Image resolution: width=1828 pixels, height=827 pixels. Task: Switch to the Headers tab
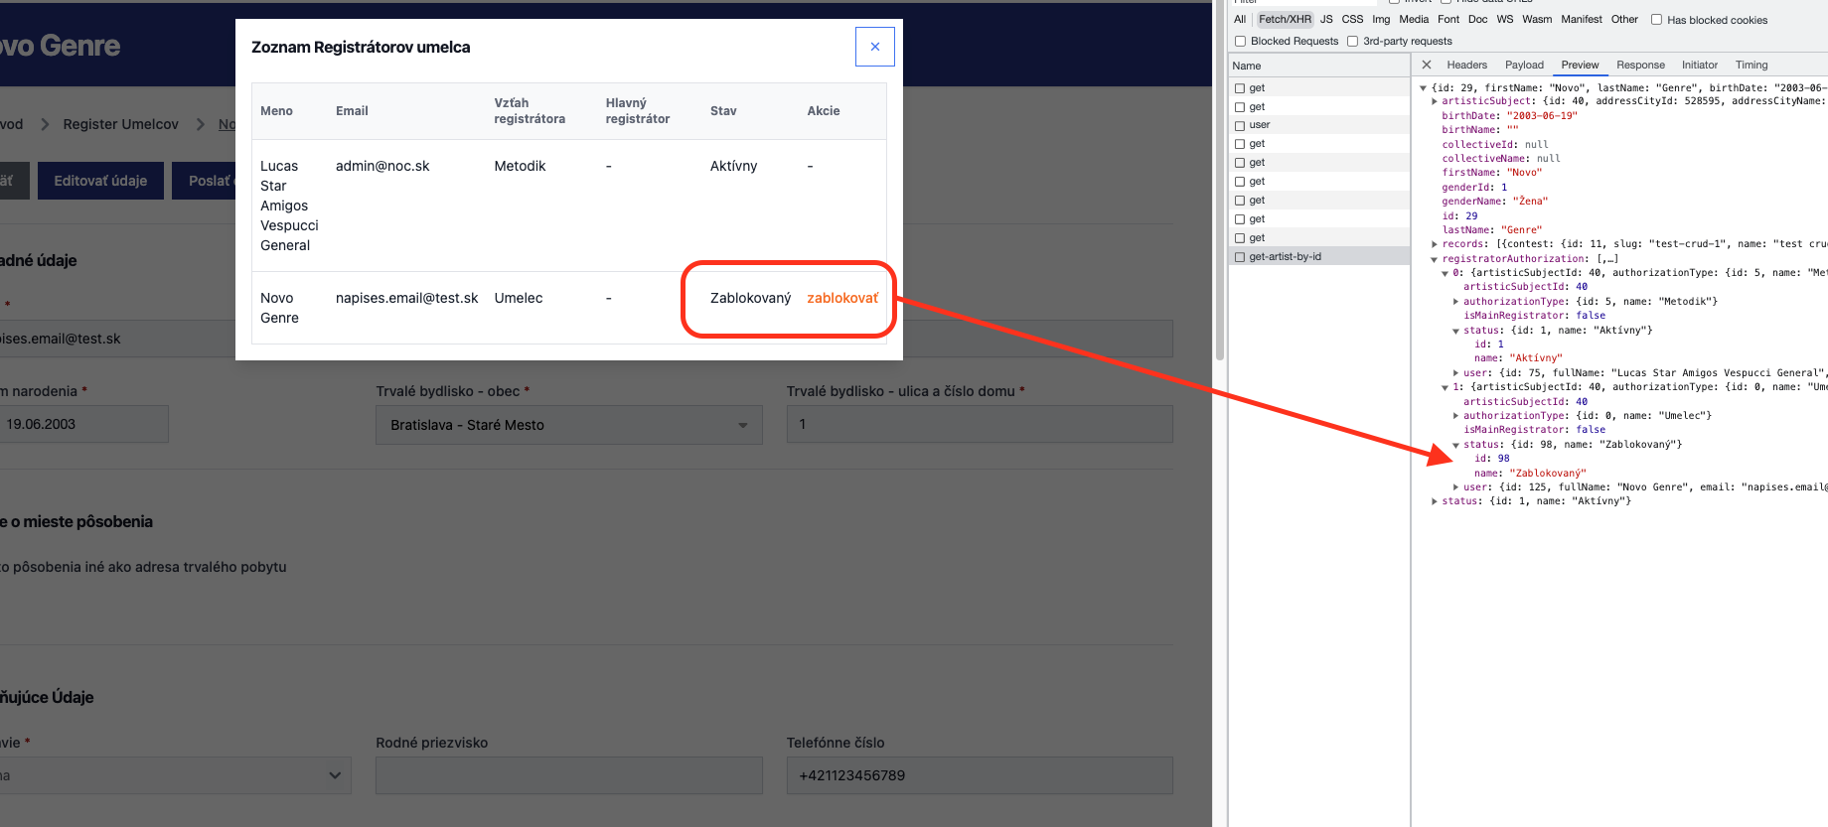[1466, 66]
